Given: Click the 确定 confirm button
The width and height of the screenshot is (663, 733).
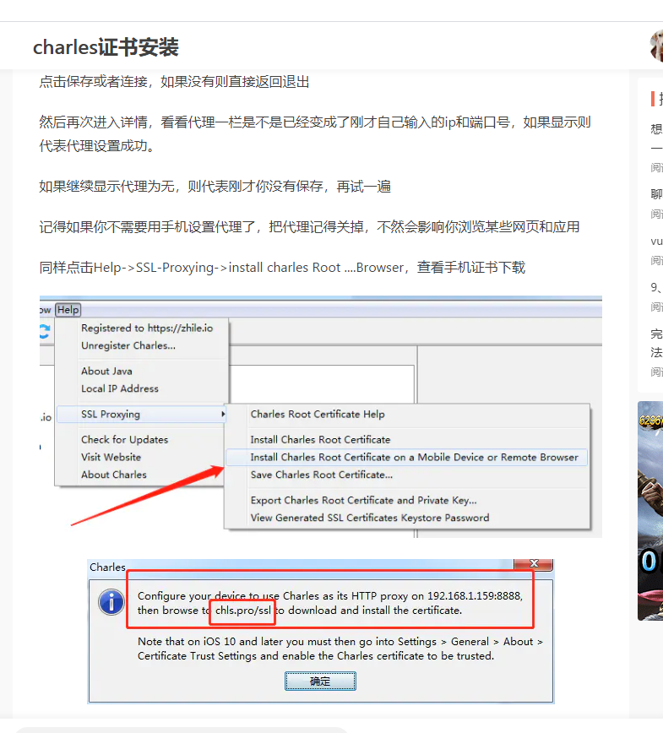Looking at the screenshot, I should pyautogui.click(x=320, y=681).
